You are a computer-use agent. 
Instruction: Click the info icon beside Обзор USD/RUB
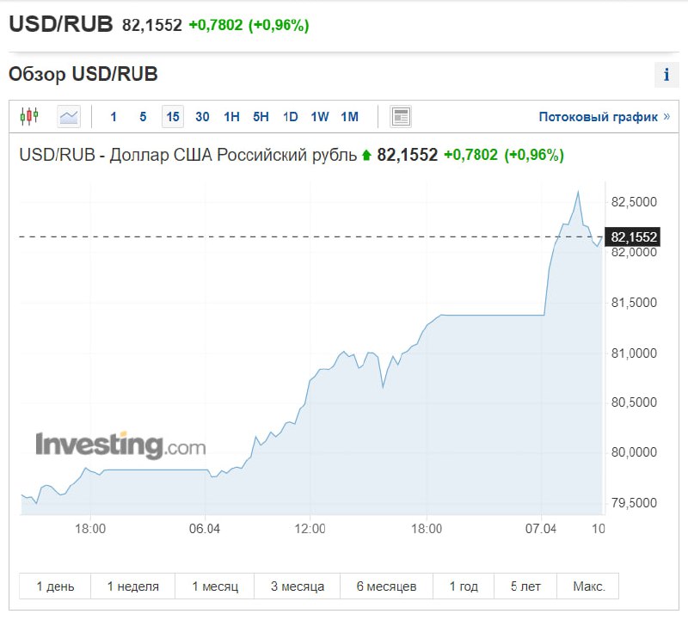(666, 75)
